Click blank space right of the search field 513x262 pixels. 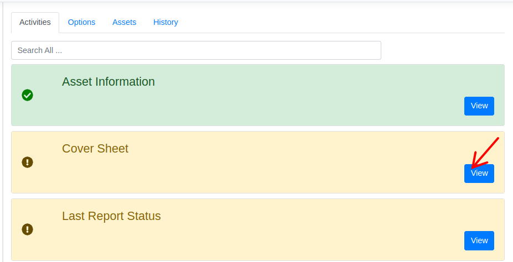pyautogui.click(x=443, y=50)
